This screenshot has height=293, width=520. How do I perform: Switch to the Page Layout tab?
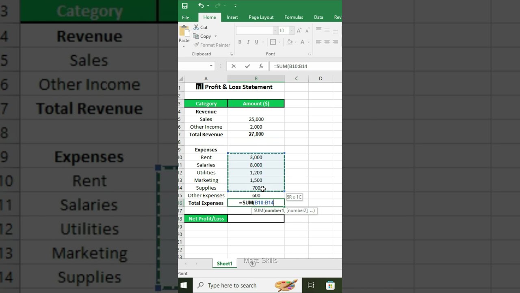tap(261, 17)
